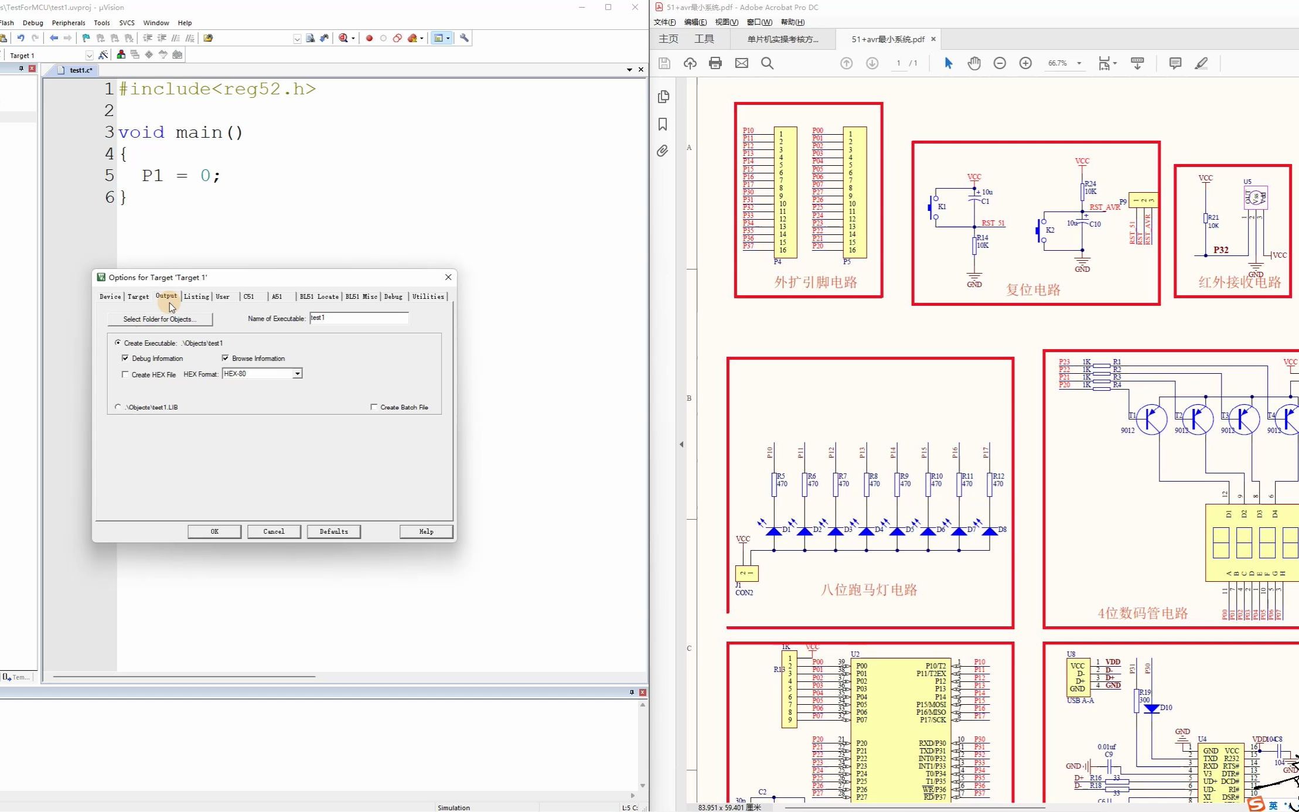Click the comment speech bubble icon
Screen dimensions: 1299x812
pos(1175,63)
